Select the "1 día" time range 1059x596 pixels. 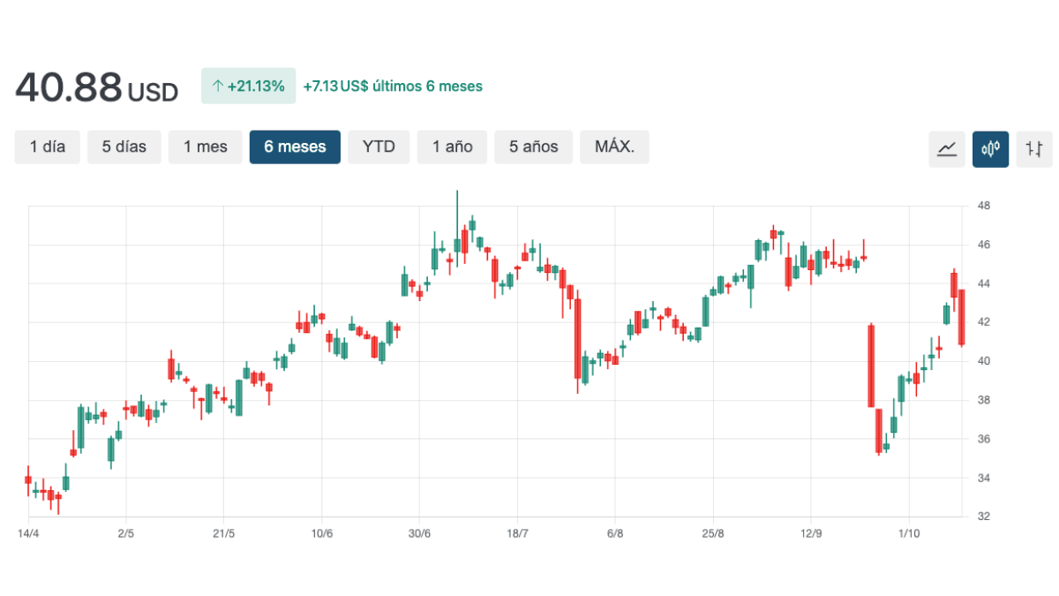point(47,147)
